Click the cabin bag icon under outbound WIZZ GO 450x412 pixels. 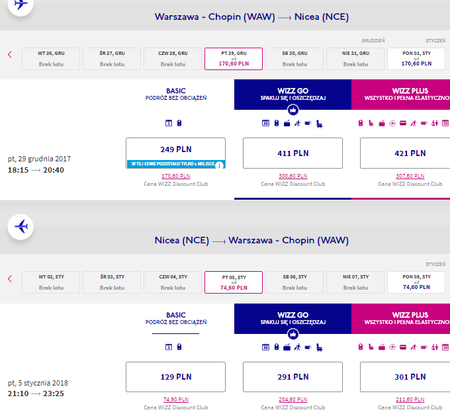click(x=277, y=123)
